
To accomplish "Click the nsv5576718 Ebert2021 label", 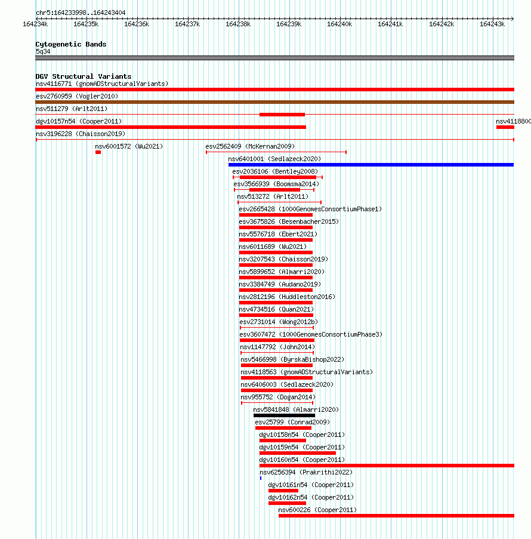I will pyautogui.click(x=278, y=235).
